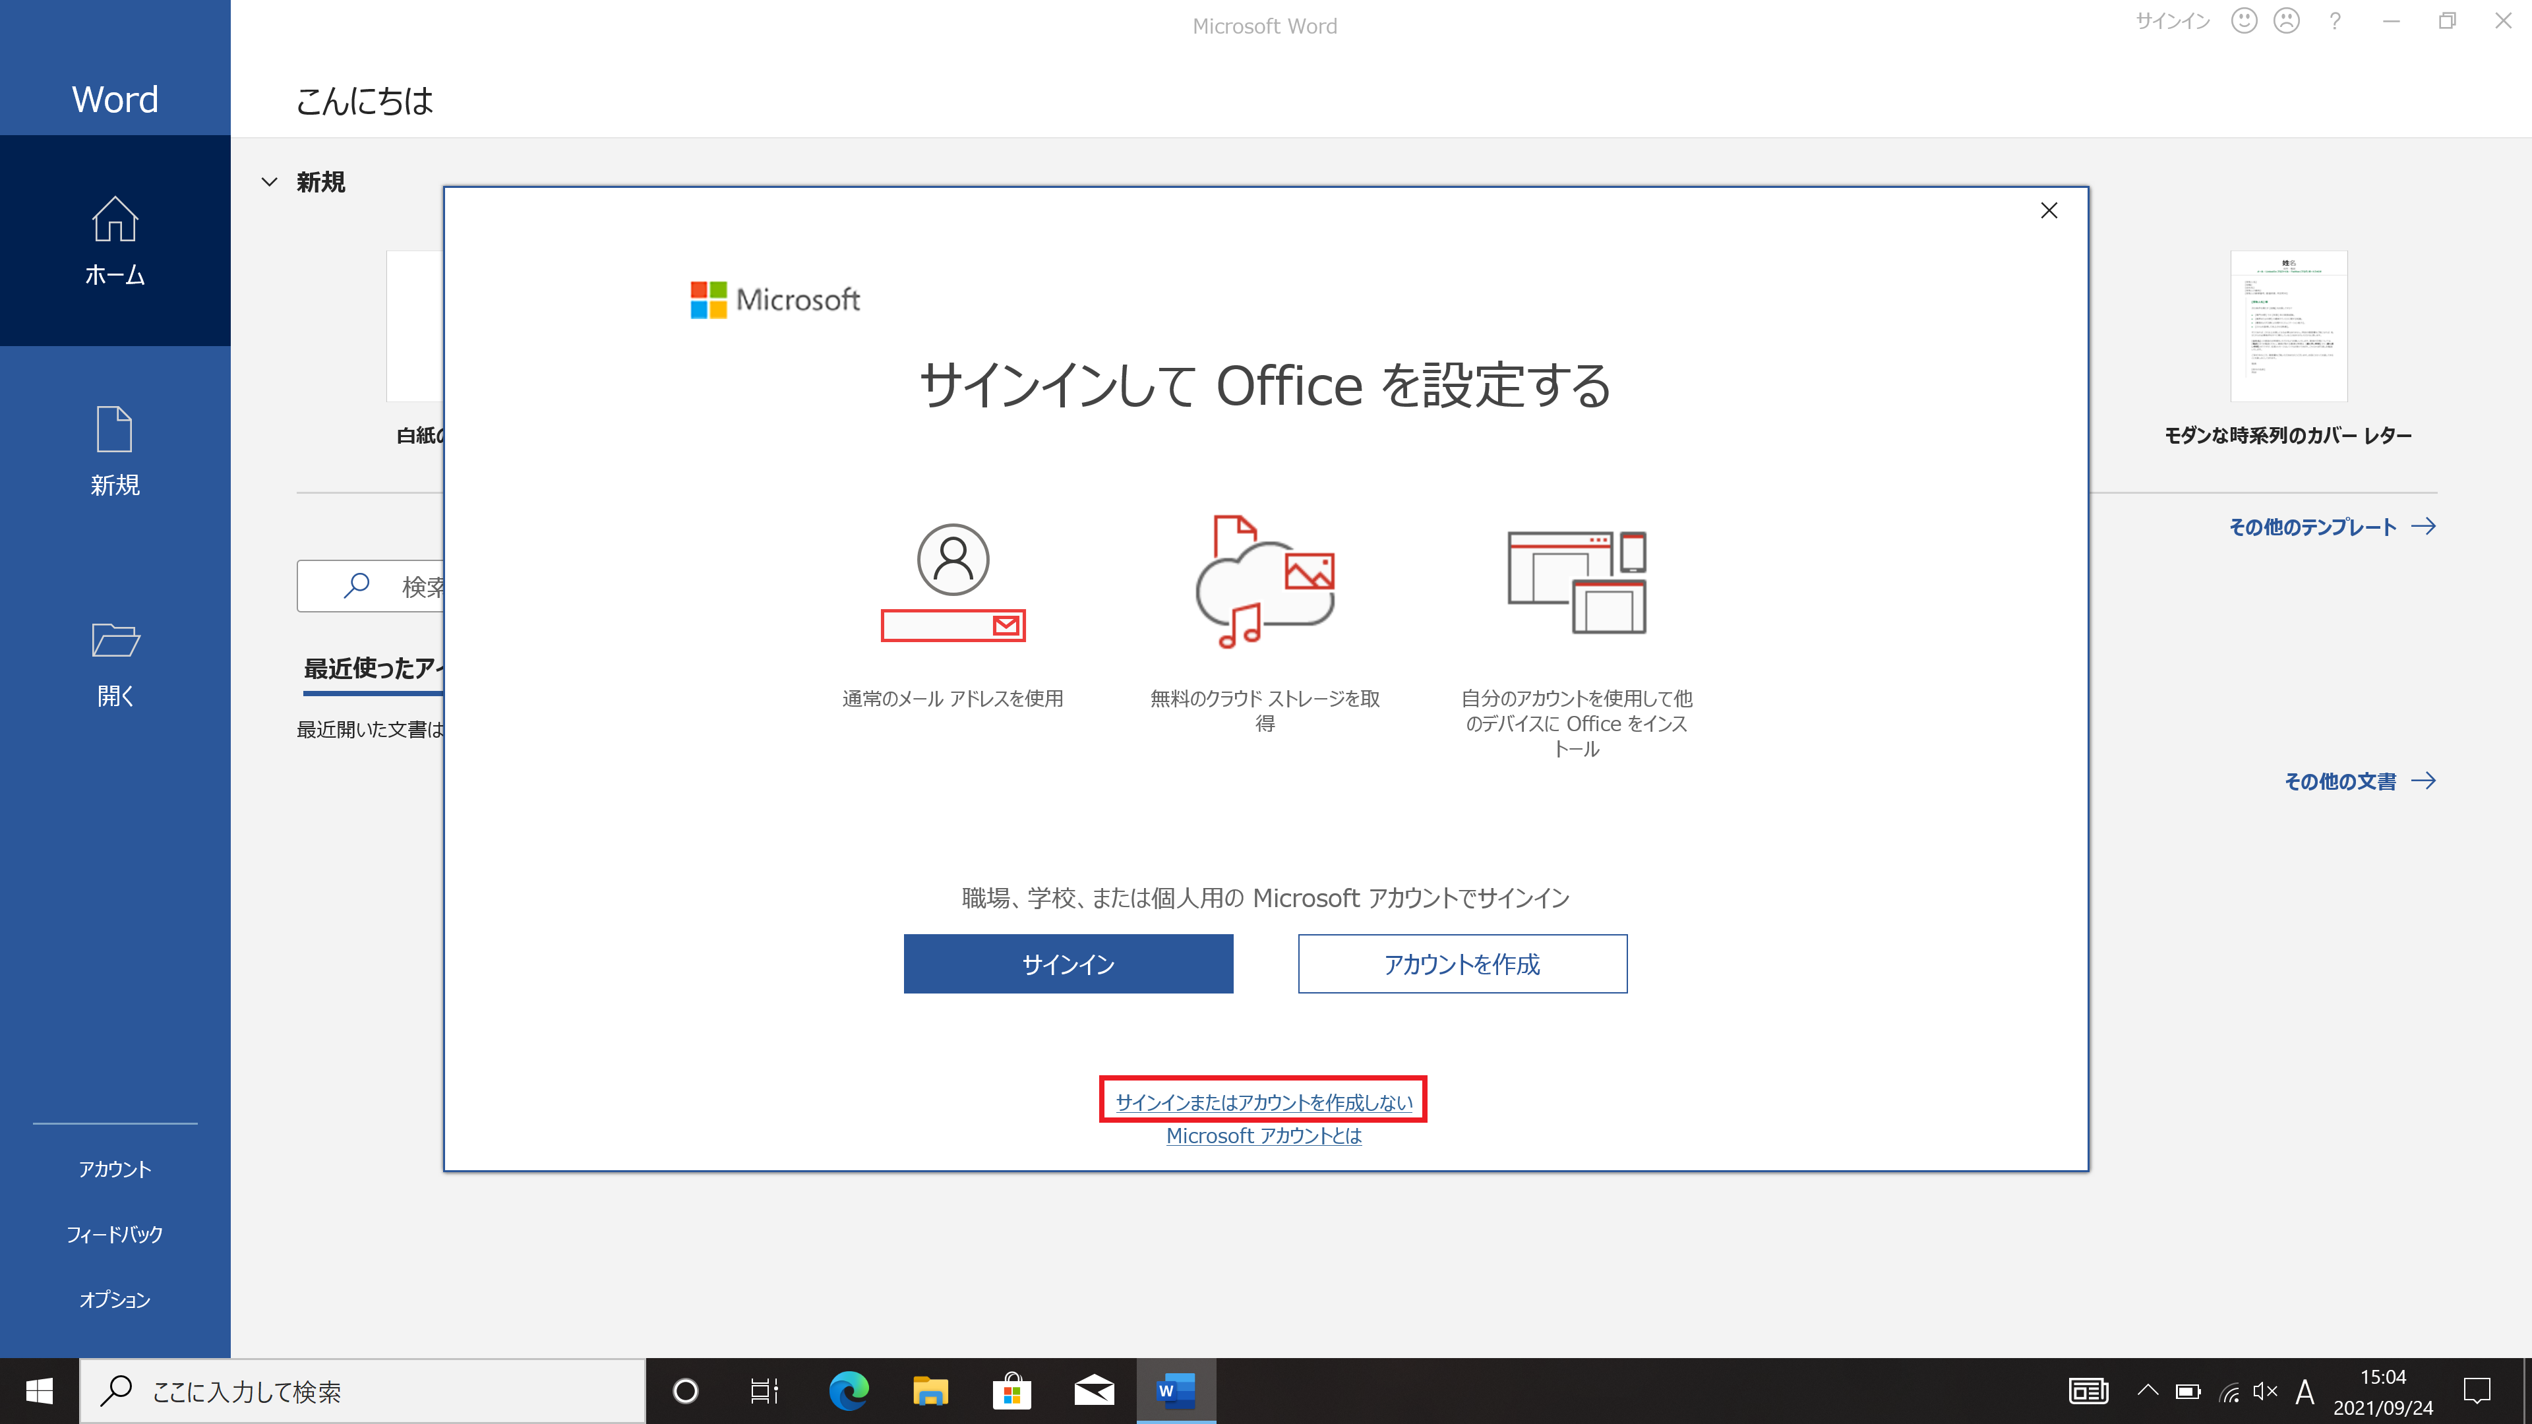Screen dimensions: 2532x1424
Task: Close the sign-in dialog with X
Action: tap(2049, 210)
